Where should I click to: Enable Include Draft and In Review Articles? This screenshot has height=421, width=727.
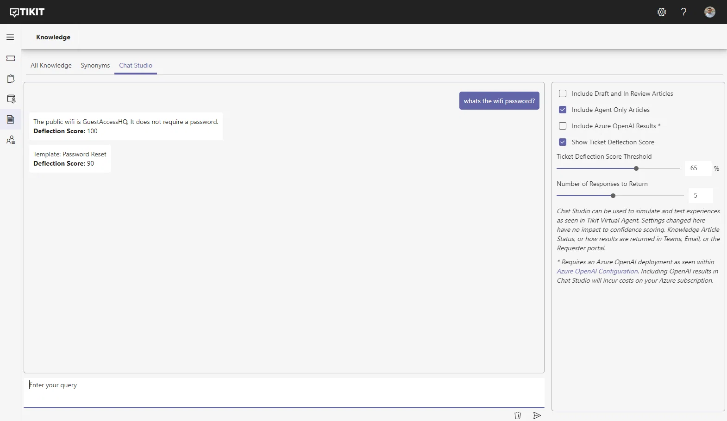click(563, 93)
